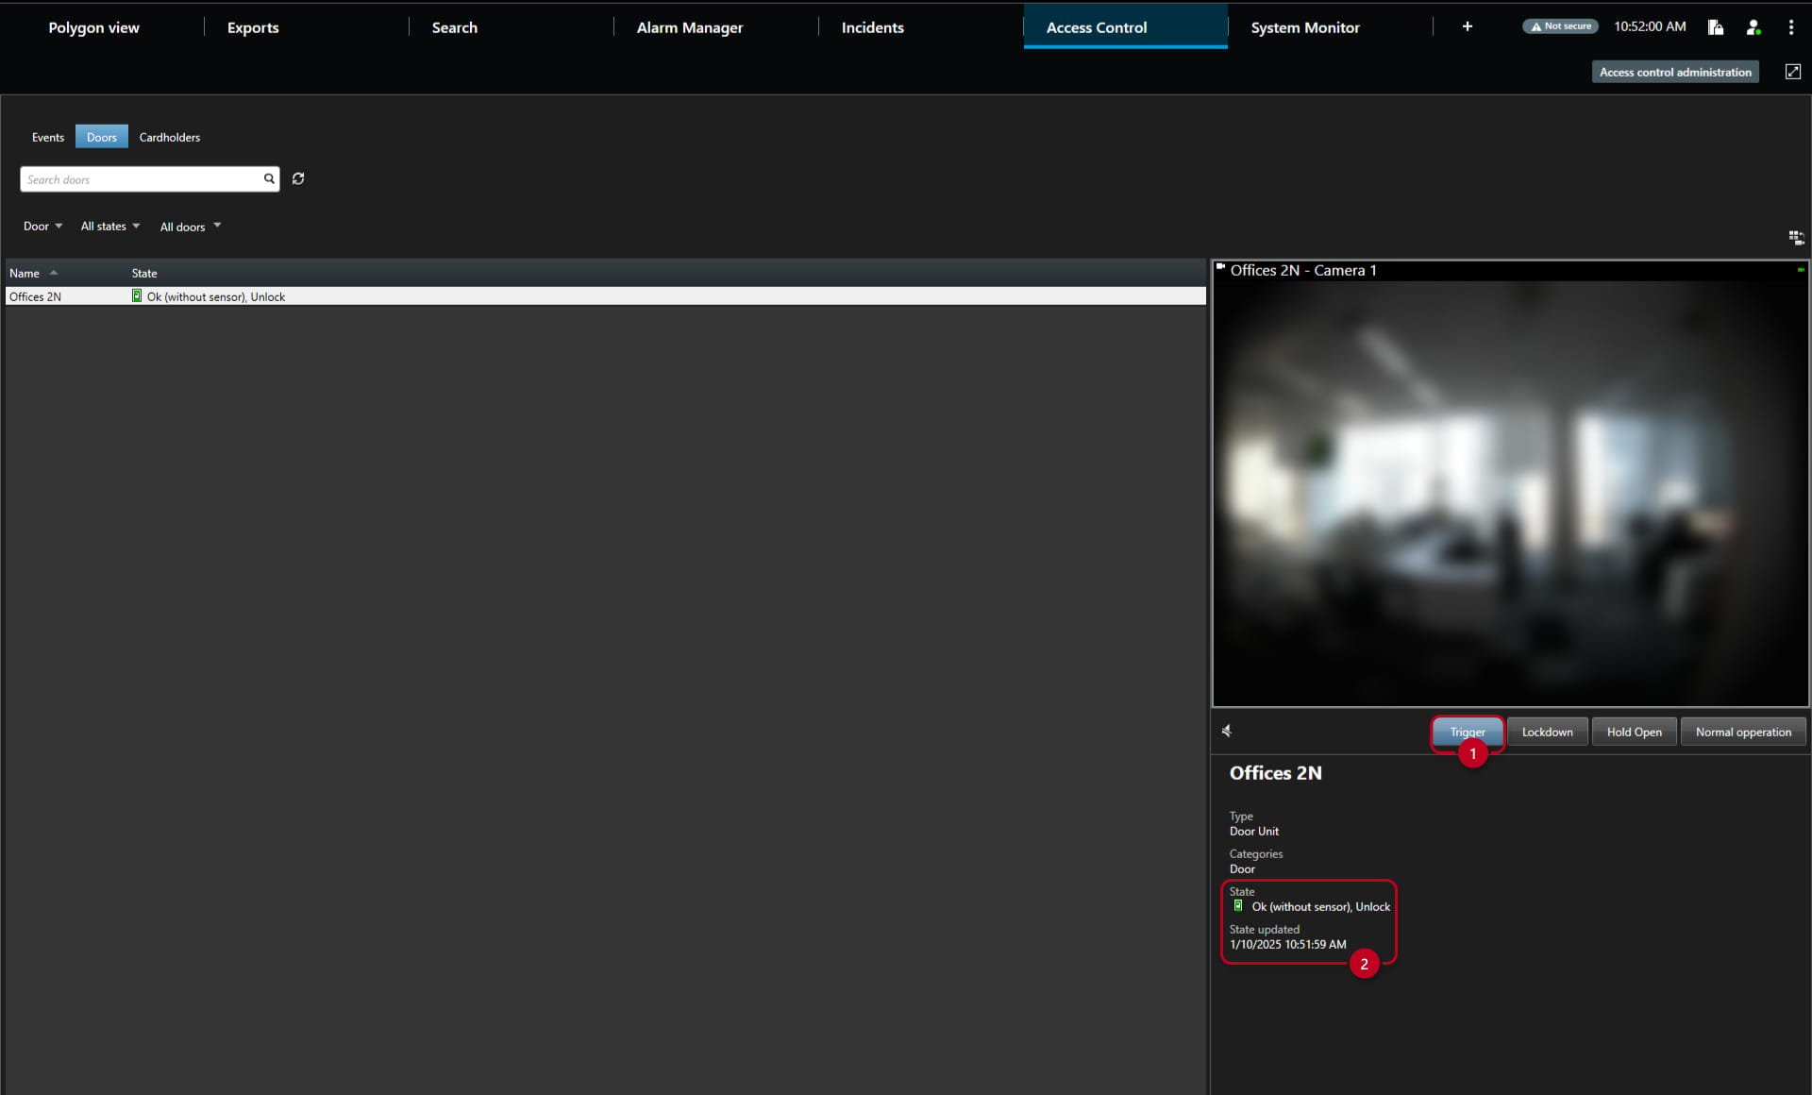Open the layout report icon above camera

click(1796, 237)
